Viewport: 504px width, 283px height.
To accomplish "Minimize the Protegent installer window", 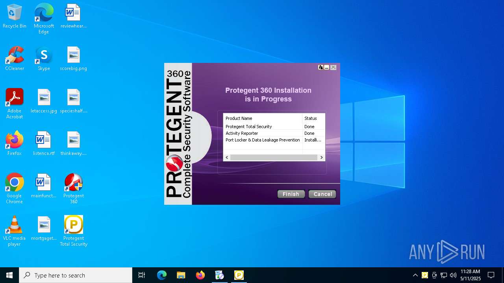I will pos(327,68).
